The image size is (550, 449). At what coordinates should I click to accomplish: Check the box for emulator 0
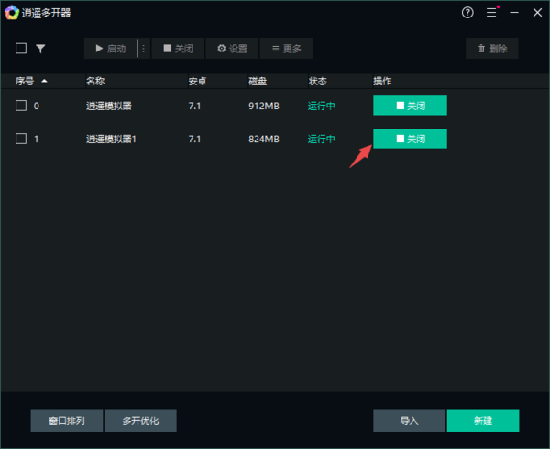tap(21, 106)
